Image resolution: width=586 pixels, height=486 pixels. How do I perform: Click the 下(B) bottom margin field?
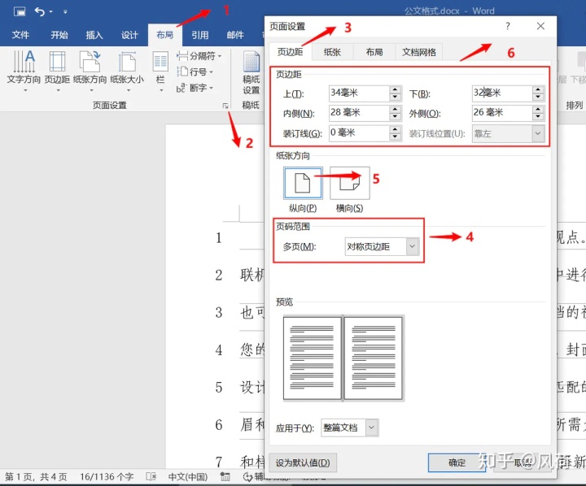[502, 93]
